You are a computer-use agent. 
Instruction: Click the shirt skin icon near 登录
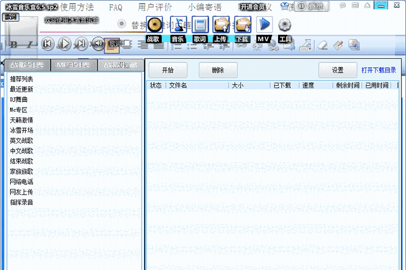(285, 6)
